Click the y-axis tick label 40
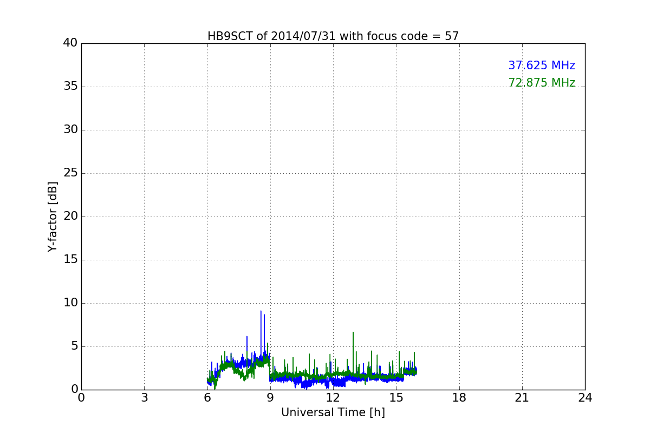The height and width of the screenshot is (433, 650). [x=70, y=43]
